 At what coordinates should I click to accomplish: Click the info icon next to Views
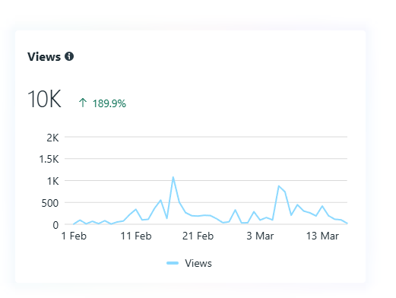click(x=69, y=56)
